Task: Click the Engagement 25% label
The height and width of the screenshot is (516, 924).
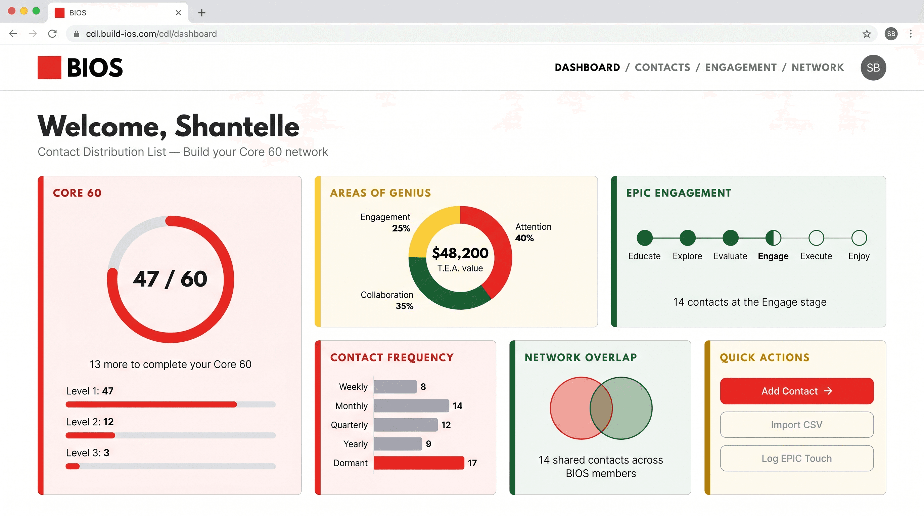Action: pos(385,222)
